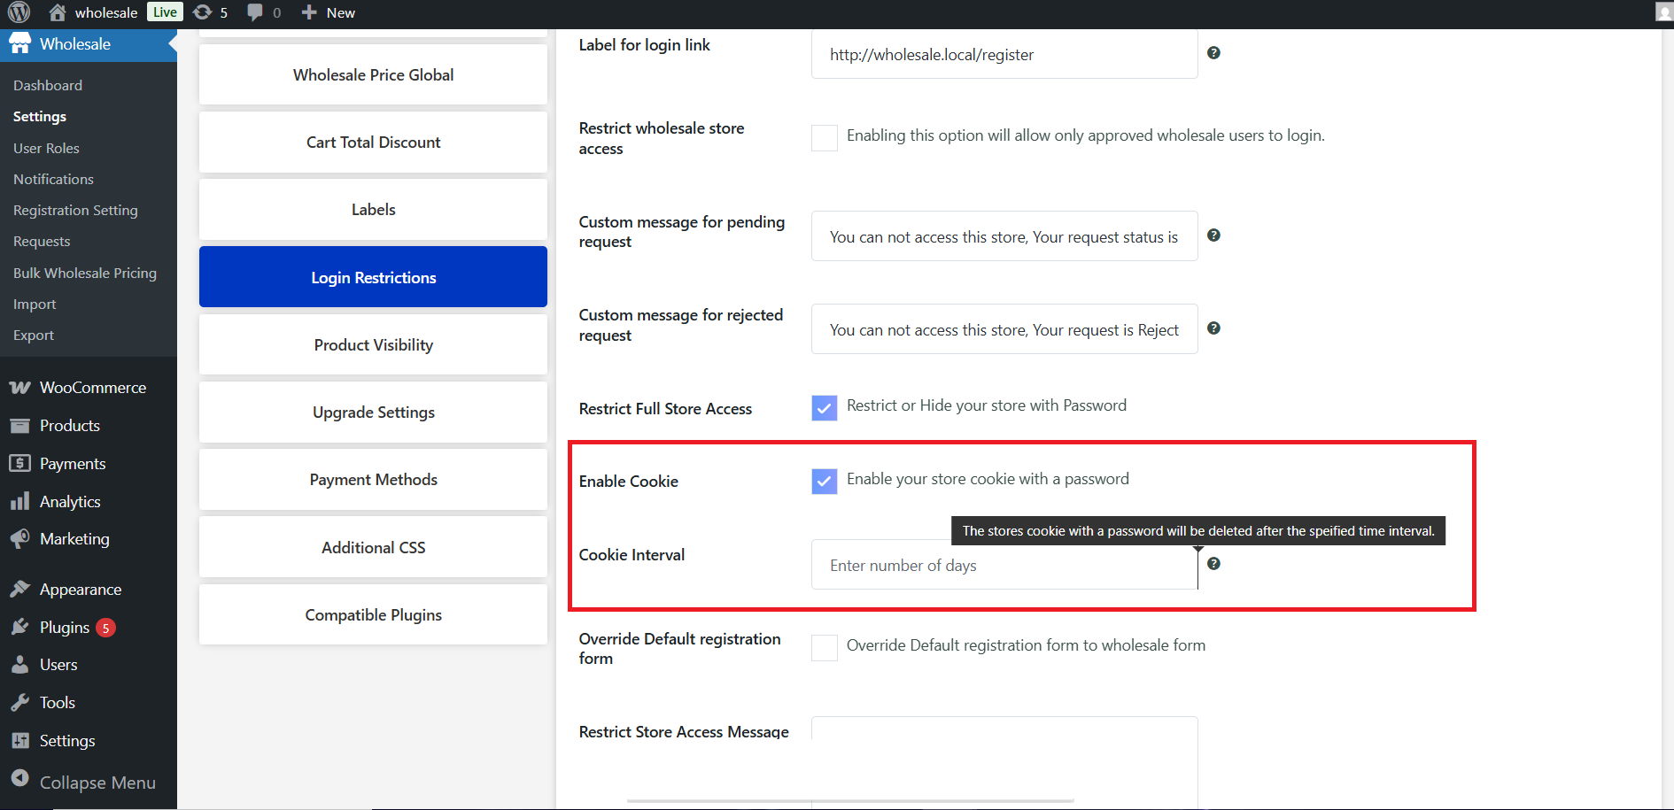This screenshot has height=810, width=1674.
Task: Click the Users person icon
Action: (19, 665)
